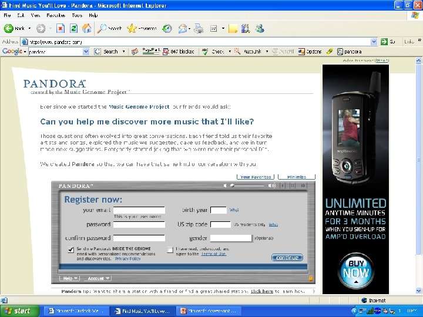Viewport: 423px width, 317px height.
Task: Click the spell Check button
Action: [214, 52]
